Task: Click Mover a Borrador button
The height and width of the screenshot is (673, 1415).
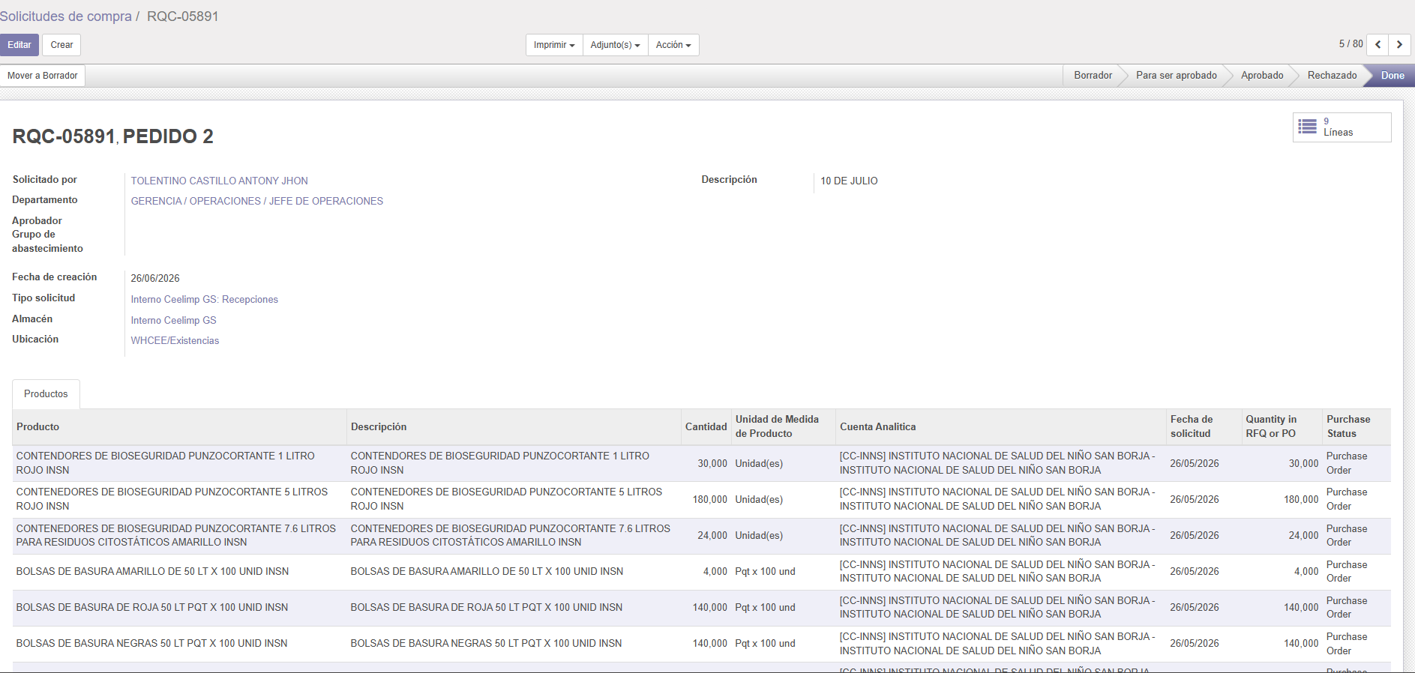Action: (x=43, y=76)
